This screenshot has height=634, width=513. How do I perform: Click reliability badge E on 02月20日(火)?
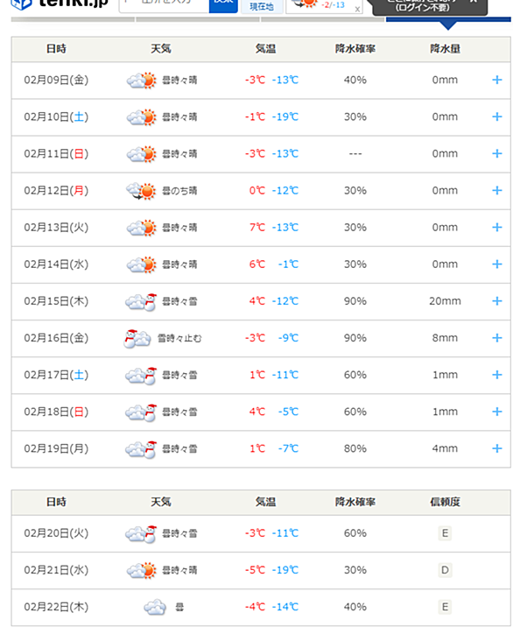tap(445, 533)
